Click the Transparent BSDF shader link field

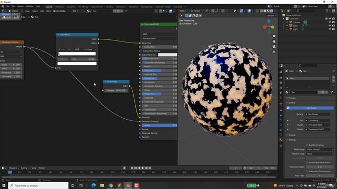coord(318,130)
